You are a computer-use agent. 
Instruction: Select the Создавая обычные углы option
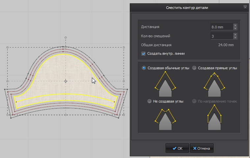pyautogui.click(x=144, y=68)
